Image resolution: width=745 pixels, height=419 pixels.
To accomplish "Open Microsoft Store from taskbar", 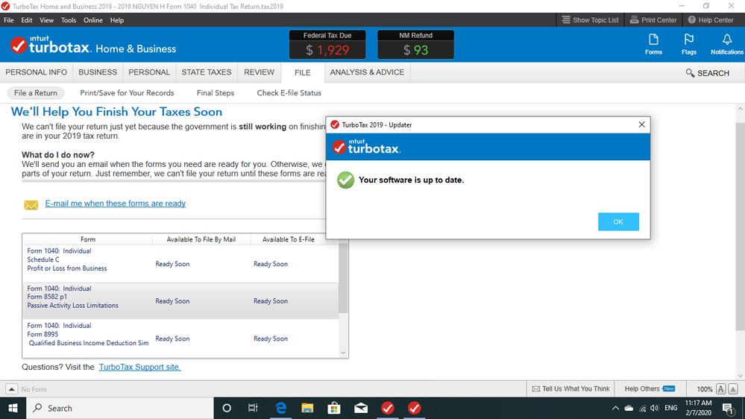I will (x=334, y=408).
